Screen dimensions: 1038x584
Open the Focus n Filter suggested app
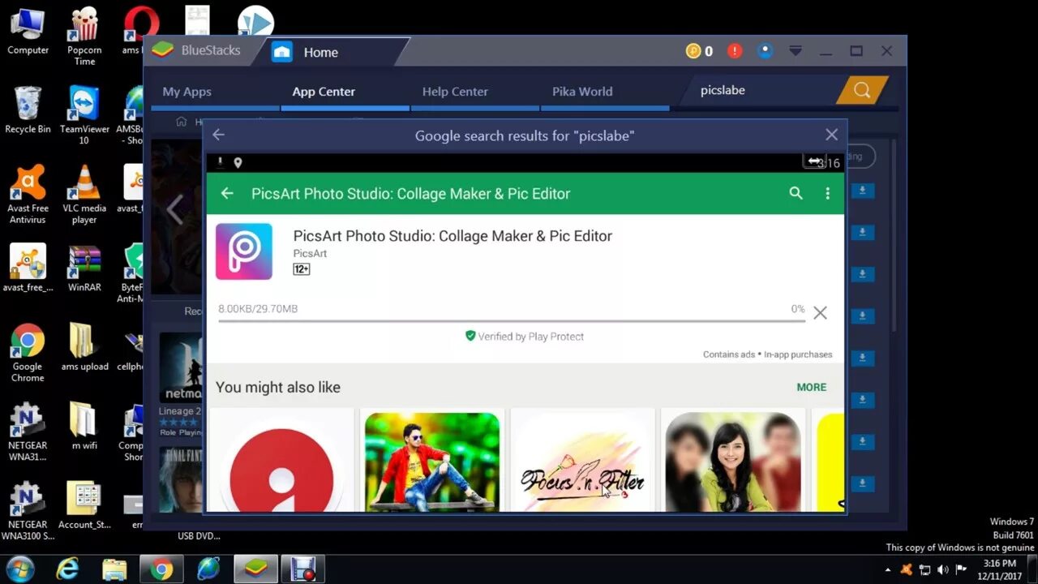pyautogui.click(x=582, y=461)
